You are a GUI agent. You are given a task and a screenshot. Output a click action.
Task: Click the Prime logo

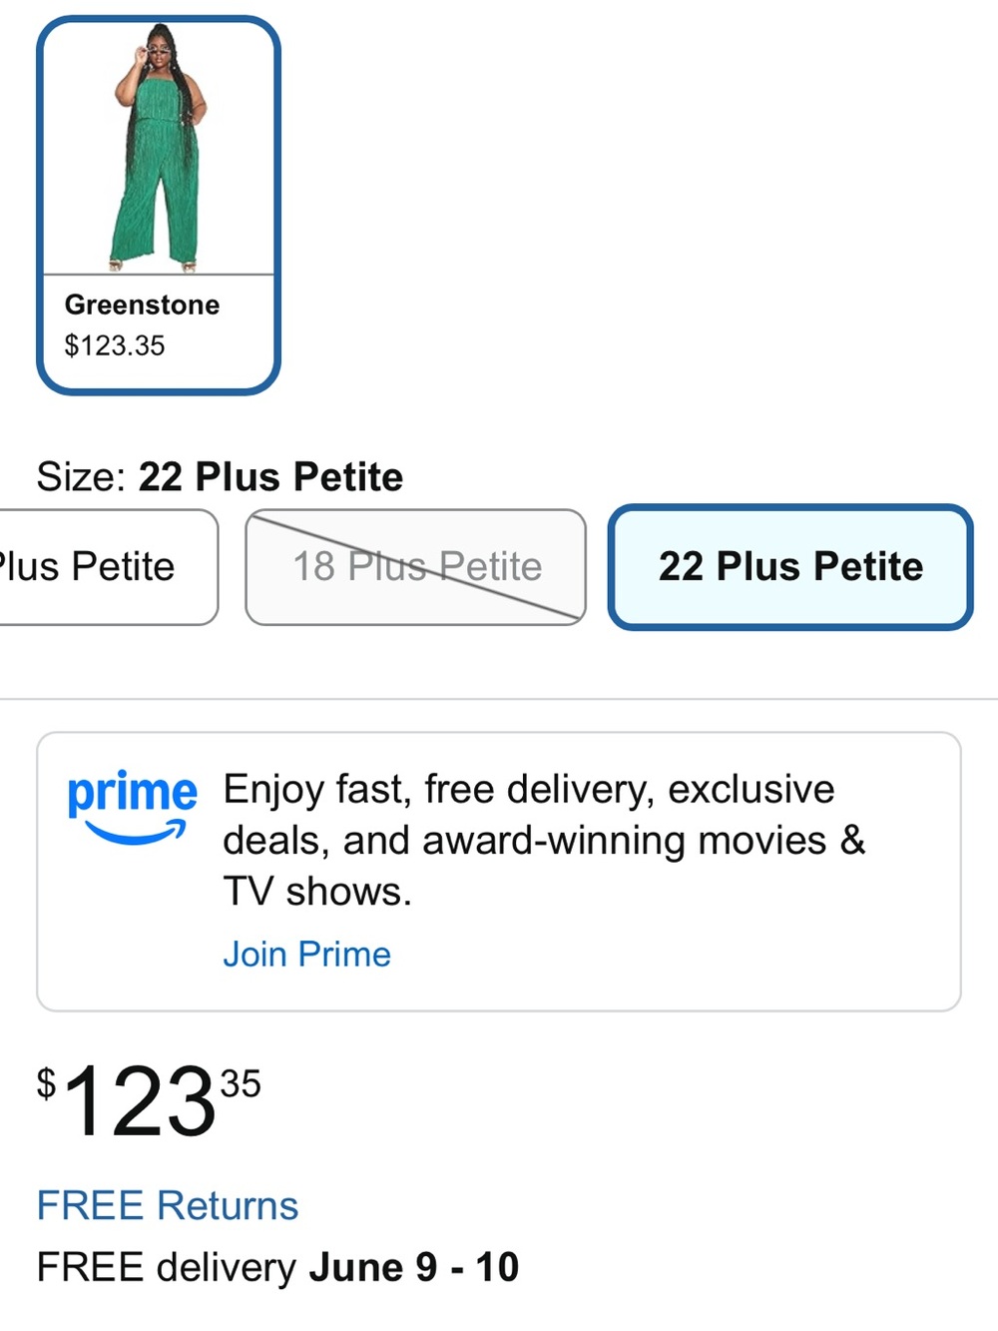[132, 807]
